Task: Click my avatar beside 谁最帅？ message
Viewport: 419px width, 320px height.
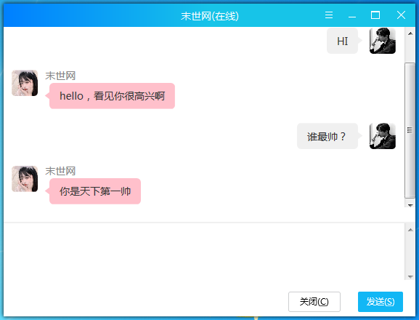Action: tap(383, 136)
